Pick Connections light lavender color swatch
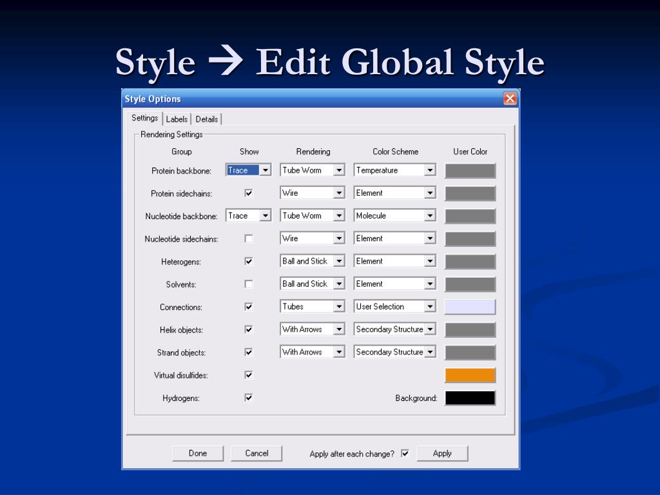The width and height of the screenshot is (660, 495). (470, 307)
